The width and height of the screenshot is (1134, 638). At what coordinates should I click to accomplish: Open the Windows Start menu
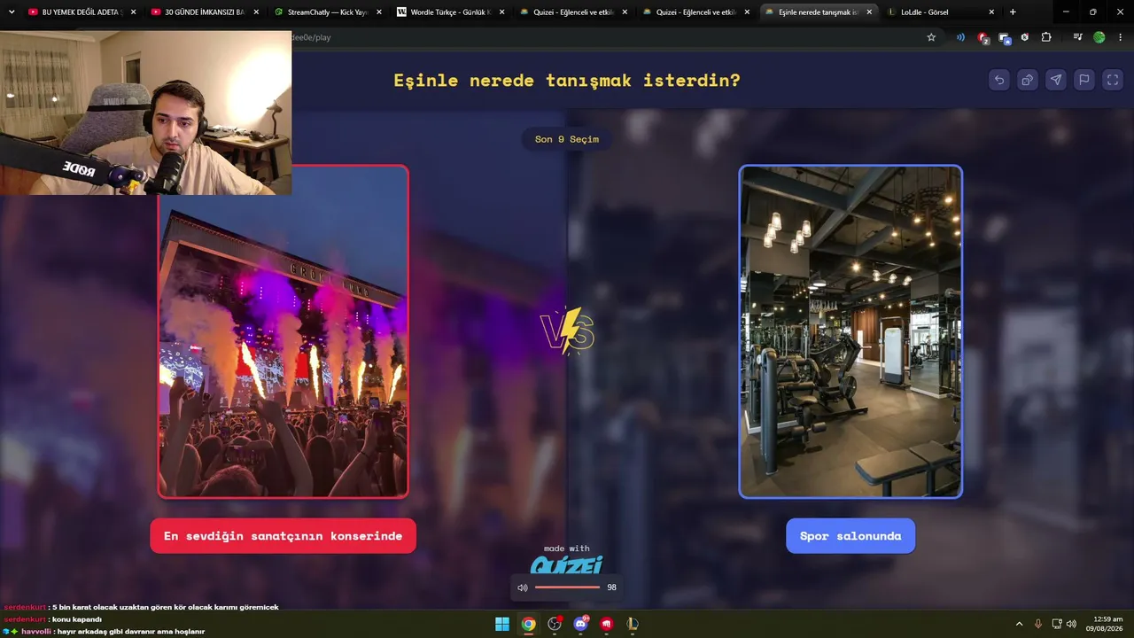[x=502, y=624]
